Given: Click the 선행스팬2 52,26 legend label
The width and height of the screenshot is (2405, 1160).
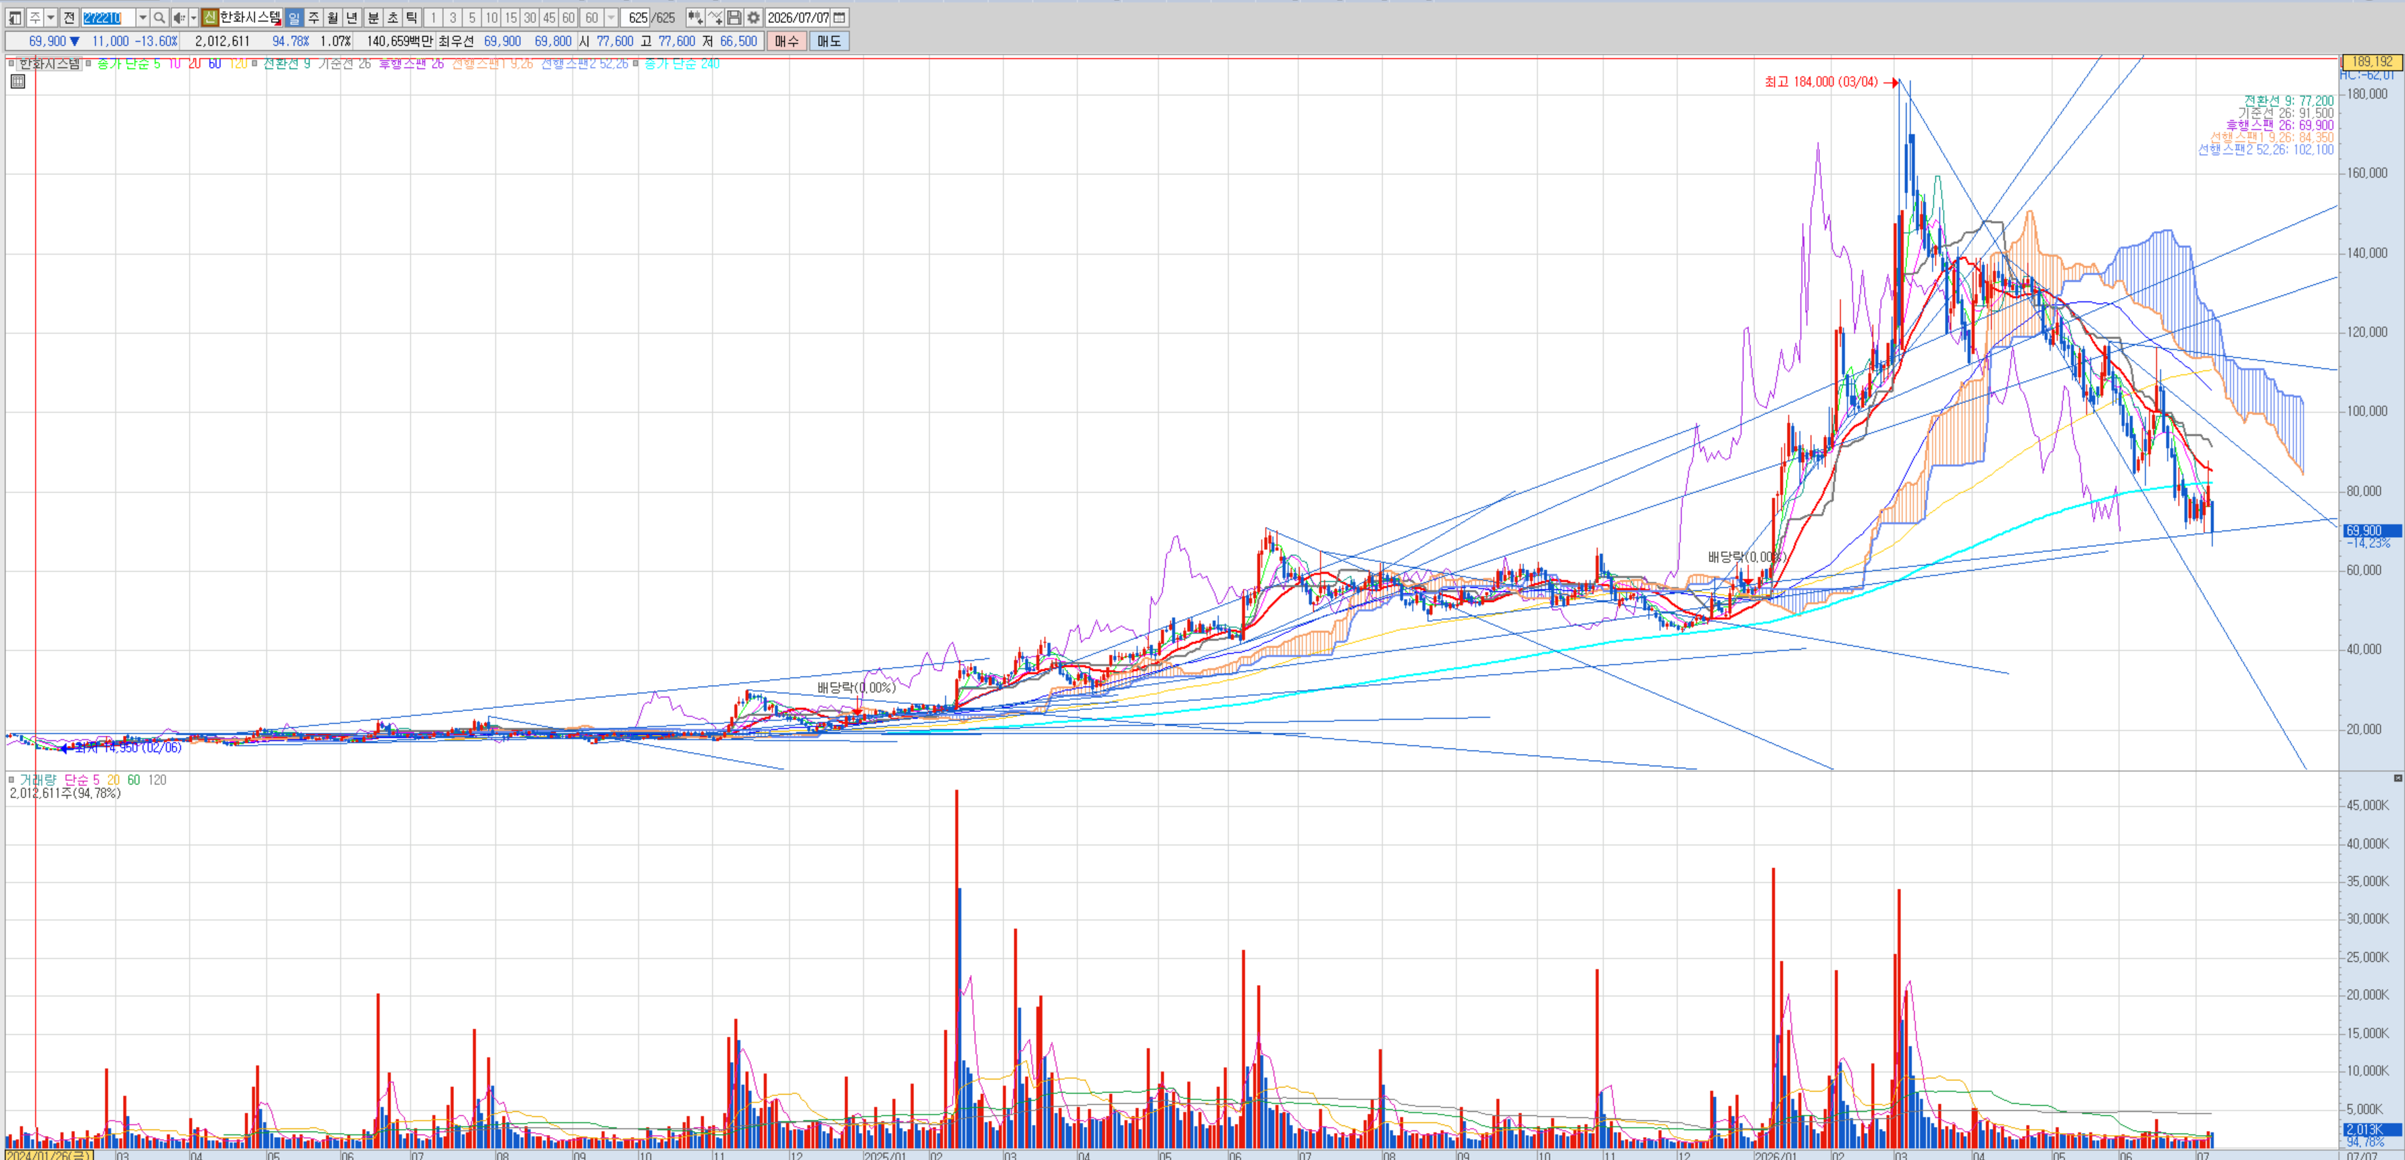Looking at the screenshot, I should pos(584,64).
